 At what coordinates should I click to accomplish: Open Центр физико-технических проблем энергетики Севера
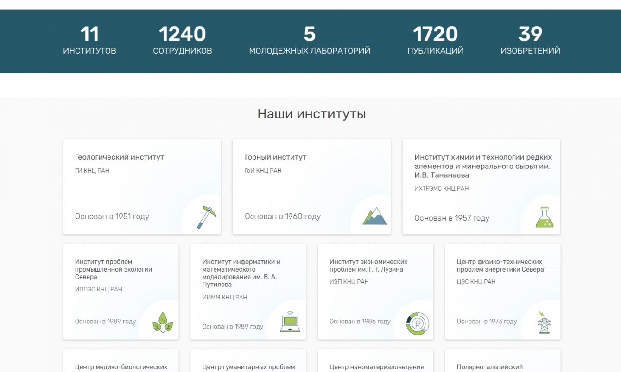[x=501, y=266]
